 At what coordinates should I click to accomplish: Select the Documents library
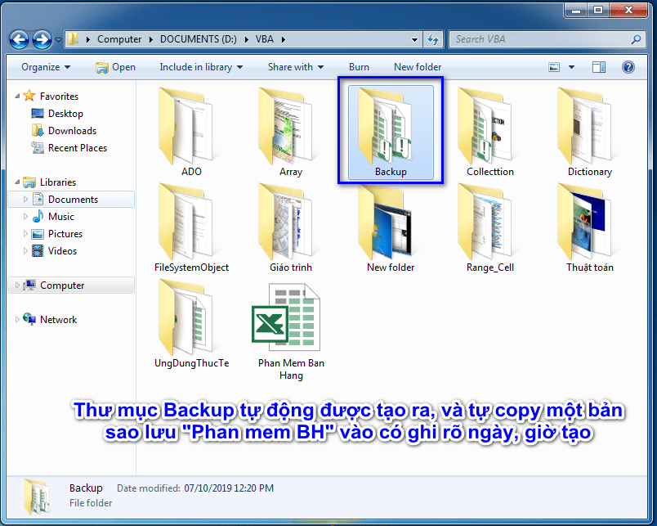tap(73, 200)
